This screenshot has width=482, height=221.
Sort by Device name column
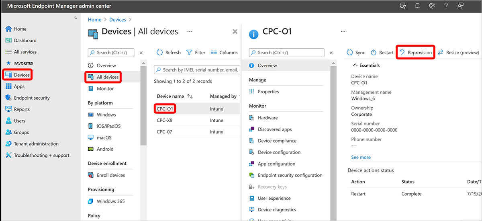tap(175, 96)
